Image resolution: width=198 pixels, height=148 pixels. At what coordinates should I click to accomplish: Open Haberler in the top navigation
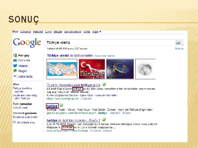[38, 32]
